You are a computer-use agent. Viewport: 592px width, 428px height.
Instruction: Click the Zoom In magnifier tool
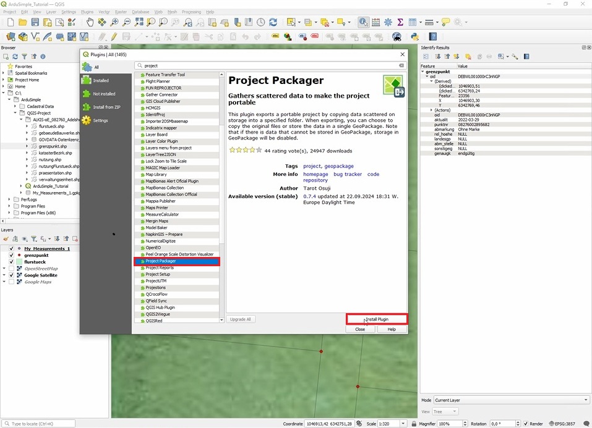click(114, 22)
